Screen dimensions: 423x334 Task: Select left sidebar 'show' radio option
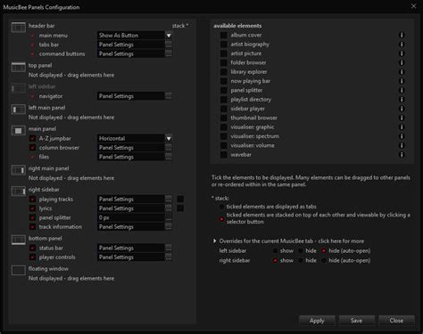pyautogui.click(x=275, y=251)
